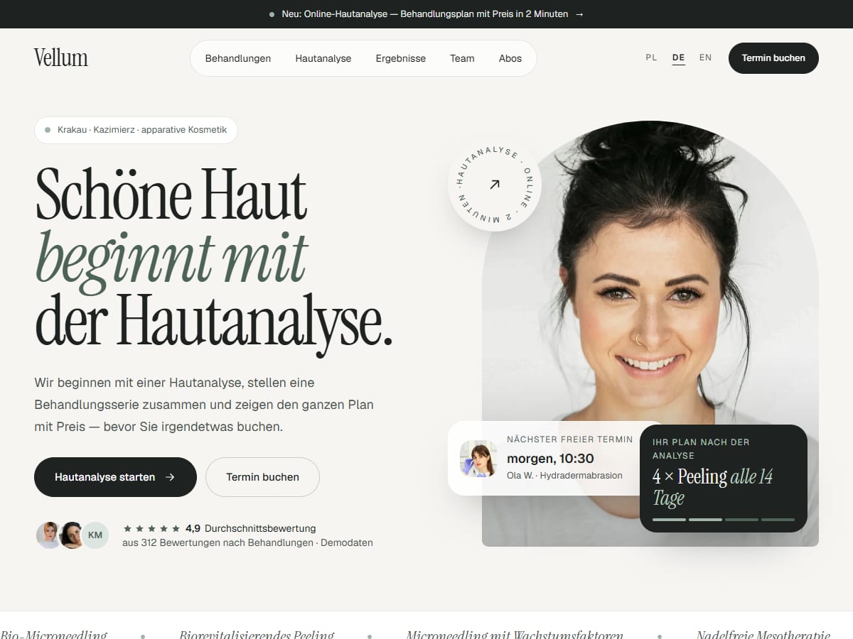
Task: Start the skin analysis with Hautanalyse starten
Action: [x=115, y=477]
